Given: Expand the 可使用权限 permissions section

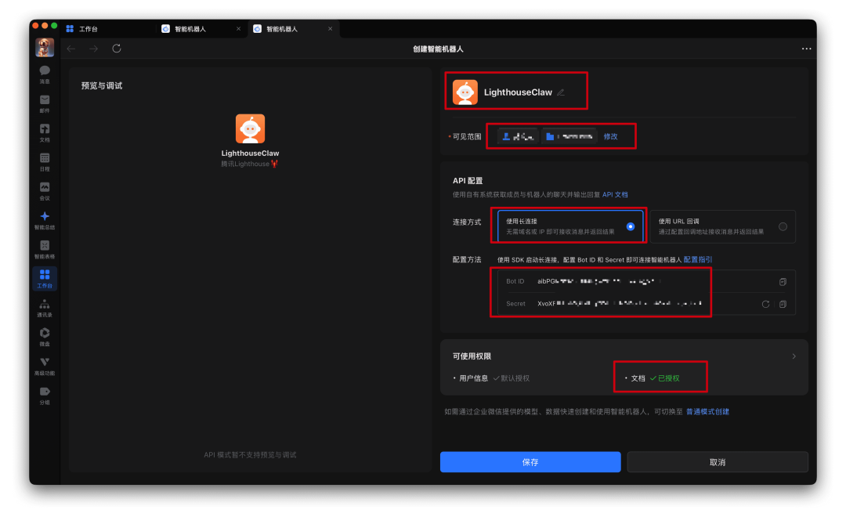Looking at the screenshot, I should (794, 355).
